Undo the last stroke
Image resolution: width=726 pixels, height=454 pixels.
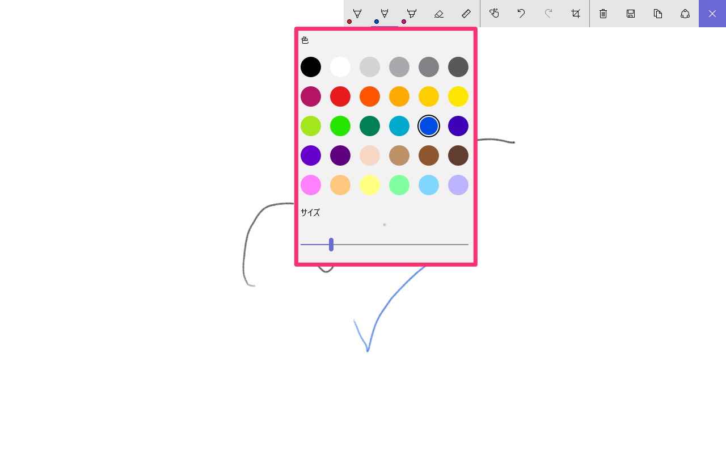(x=521, y=14)
